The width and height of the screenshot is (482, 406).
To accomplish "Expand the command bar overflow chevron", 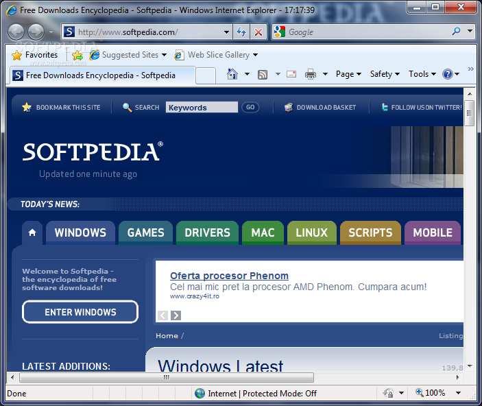I will point(470,69).
